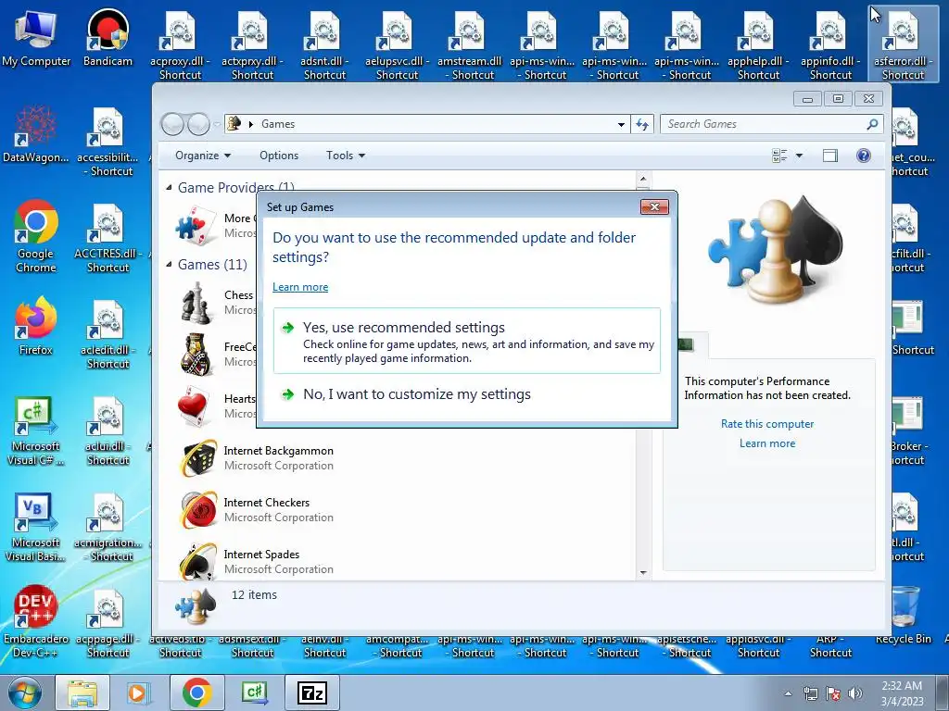
Task: Select the ACCTRES.dll shortcut icon
Action: [108, 238]
